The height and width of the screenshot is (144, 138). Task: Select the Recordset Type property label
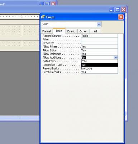(x=52, y=65)
